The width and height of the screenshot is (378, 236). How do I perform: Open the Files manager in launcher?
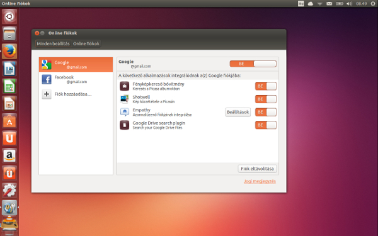9,34
